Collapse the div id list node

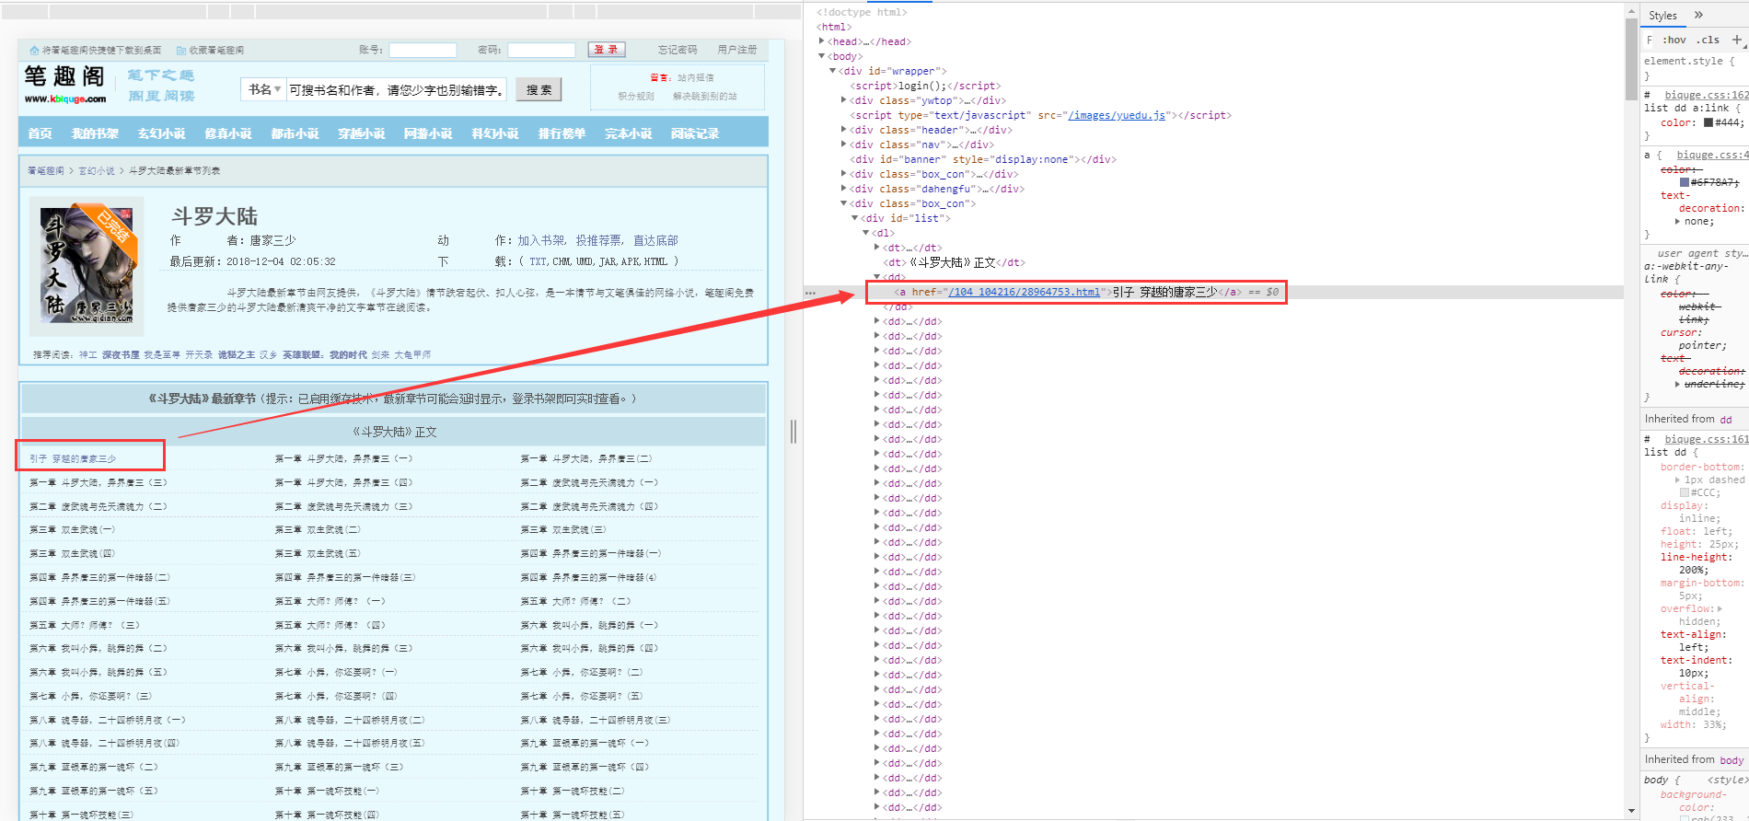[854, 218]
